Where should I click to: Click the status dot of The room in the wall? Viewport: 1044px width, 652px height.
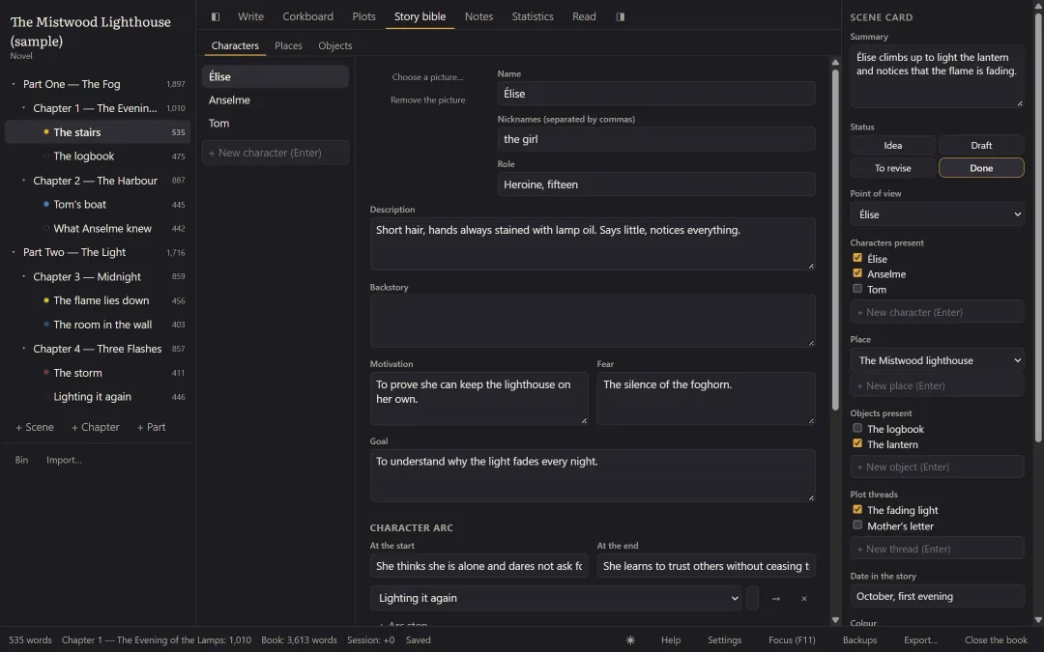point(46,324)
